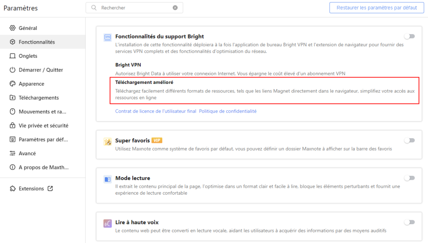Click the clear search field icon
Image resolution: width=428 pixels, height=243 pixels.
pyautogui.click(x=175, y=8)
